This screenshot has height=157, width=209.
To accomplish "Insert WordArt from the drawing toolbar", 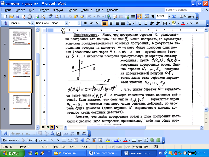I will click(82, 140).
